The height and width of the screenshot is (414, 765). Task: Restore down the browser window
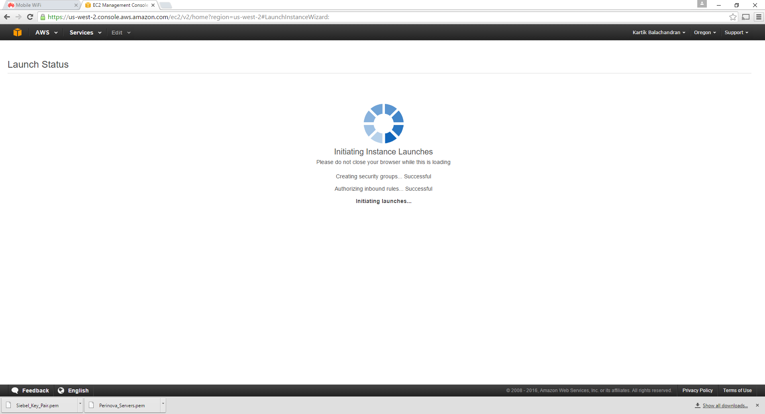(x=737, y=5)
